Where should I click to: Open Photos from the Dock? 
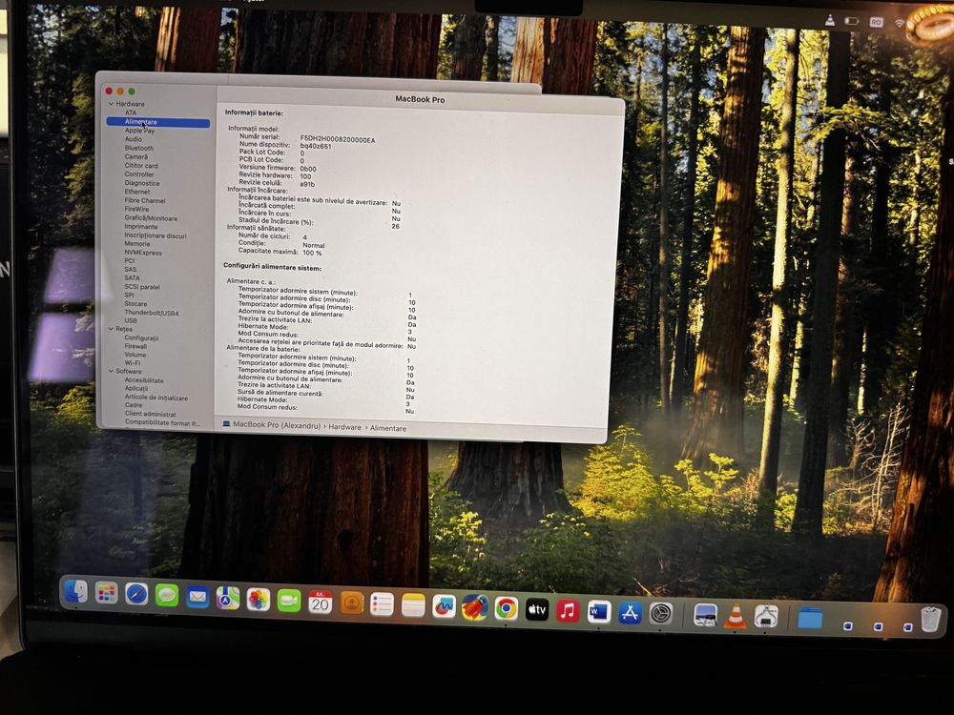pyautogui.click(x=258, y=600)
